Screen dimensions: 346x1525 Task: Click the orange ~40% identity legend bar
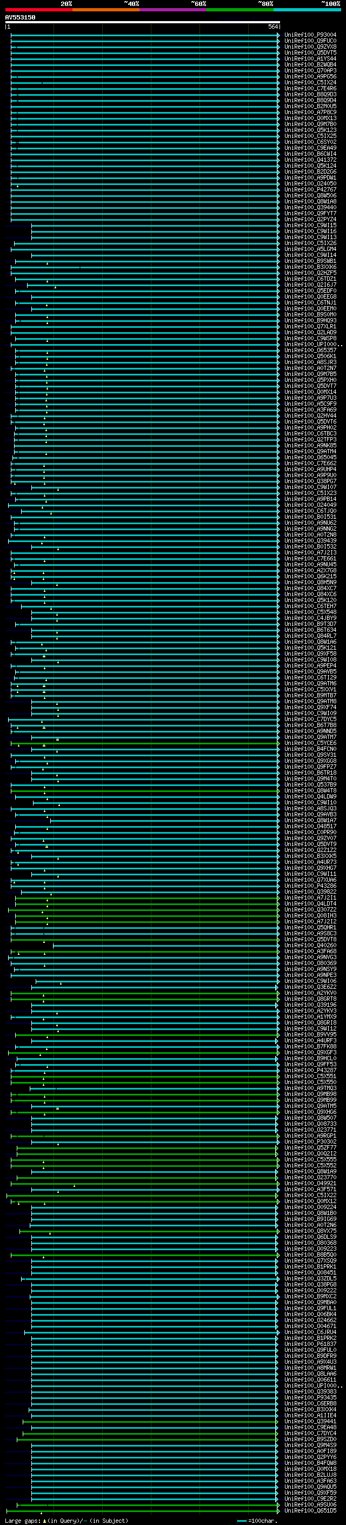pos(106,10)
